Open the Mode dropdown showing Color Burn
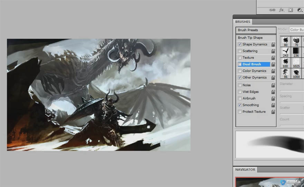This screenshot has width=304, height=187. pyautogui.click(x=297, y=30)
